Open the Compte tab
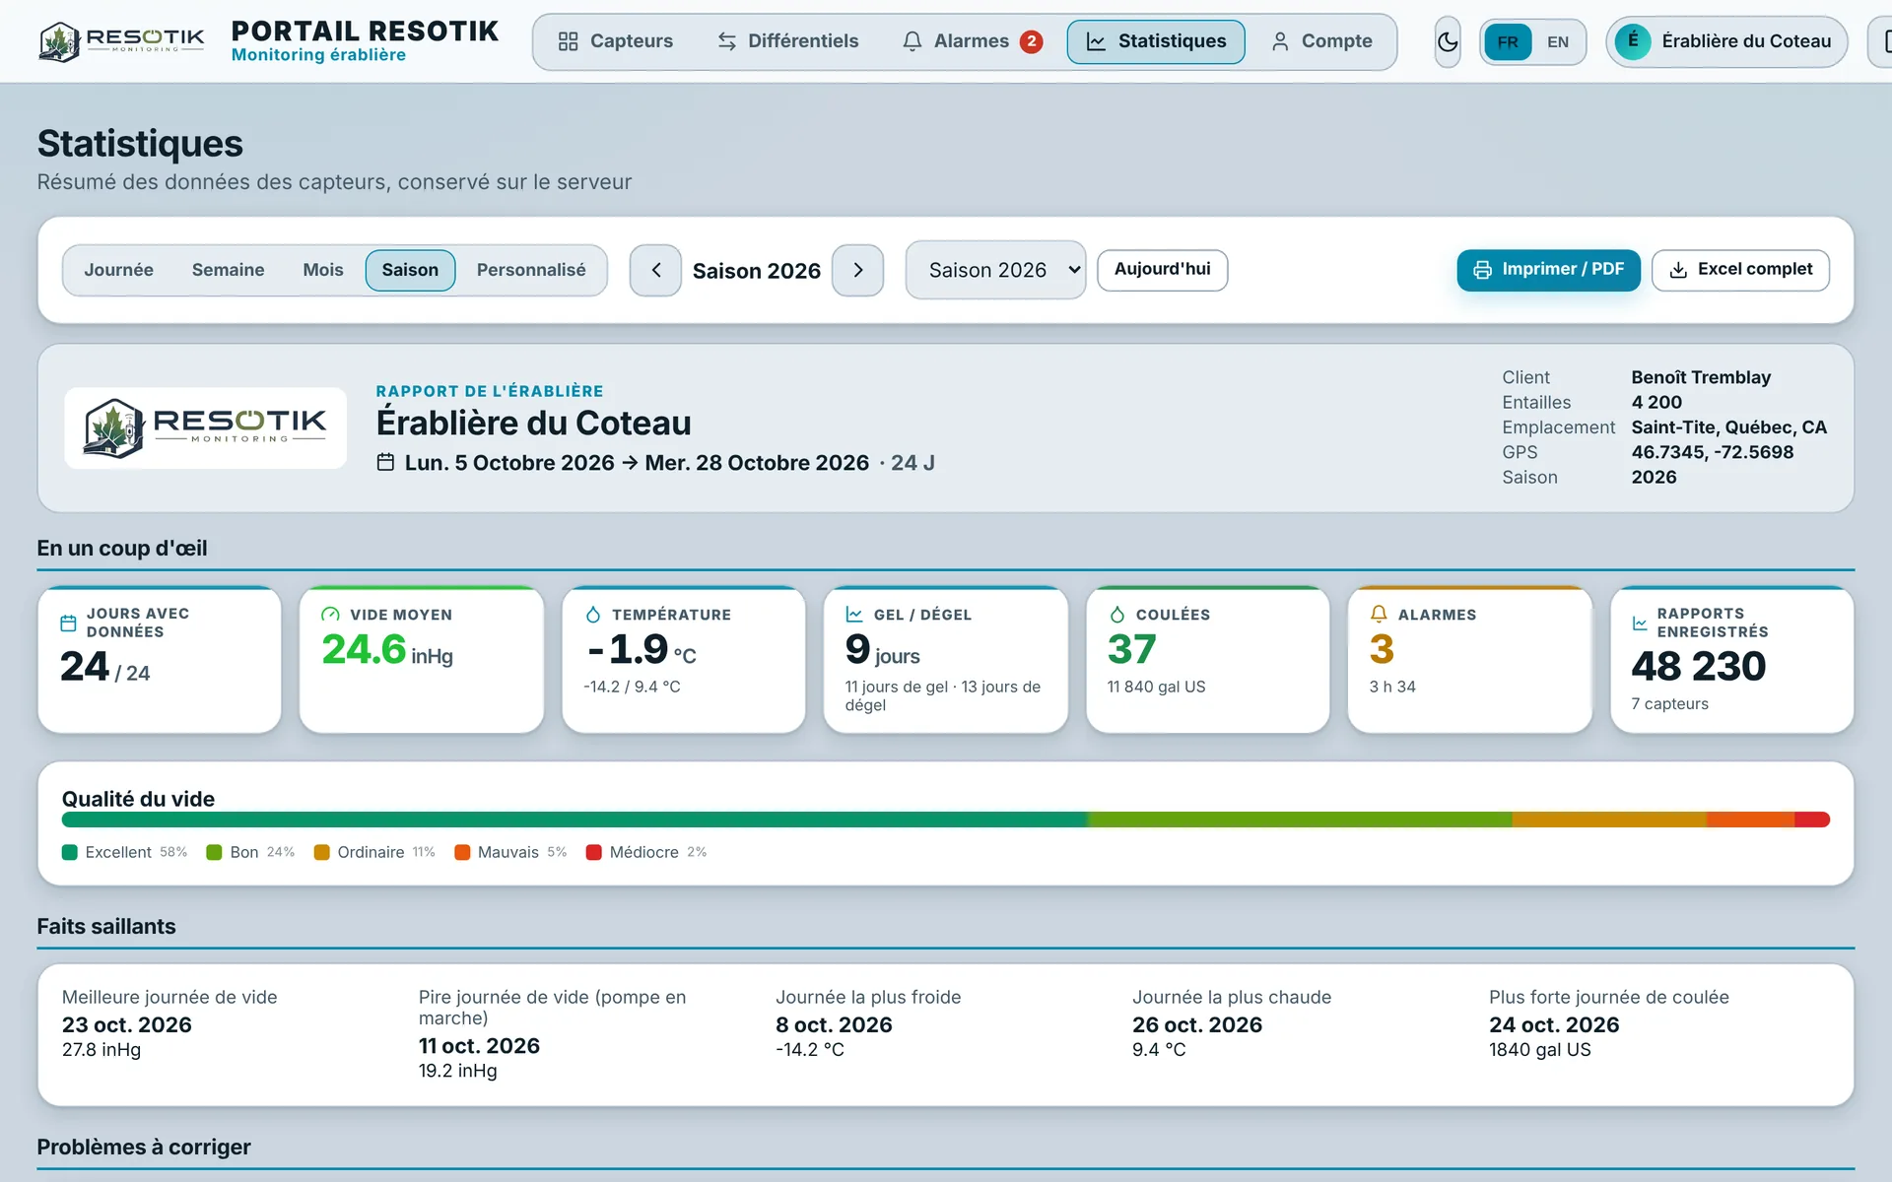The height and width of the screenshot is (1182, 1892). [x=1321, y=41]
